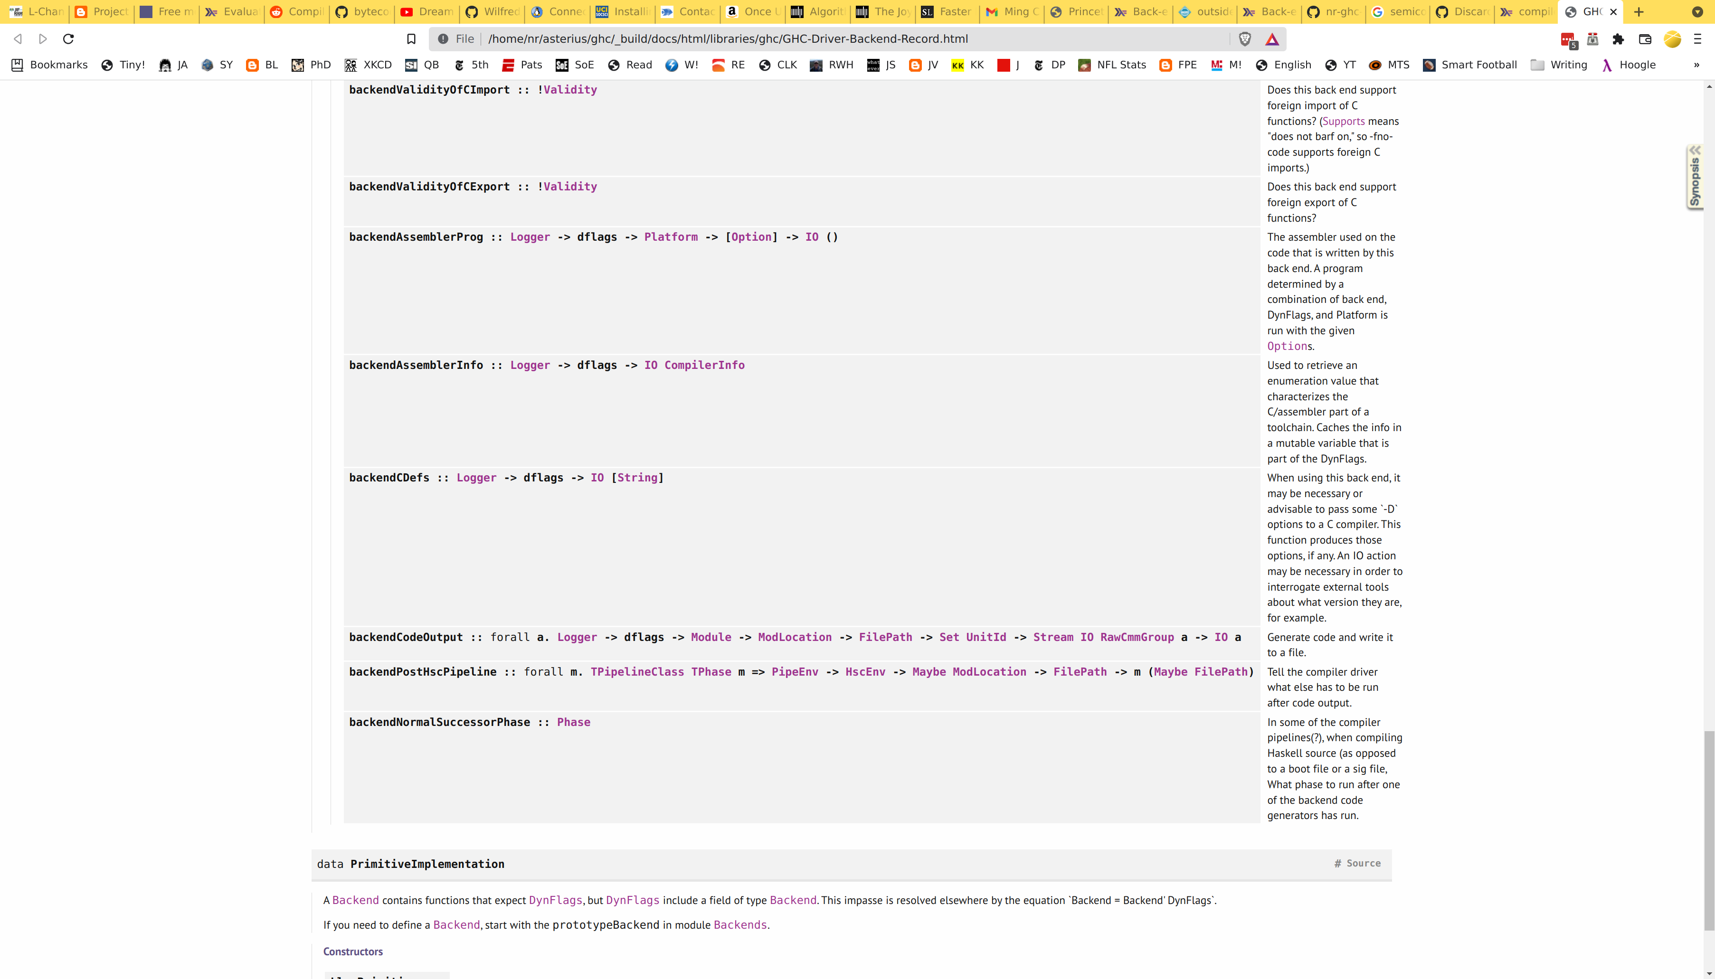
Task: Open the Tiny! bookmark
Action: coord(123,65)
